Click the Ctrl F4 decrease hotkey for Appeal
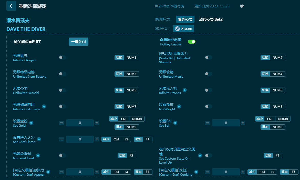 pyautogui.click(x=116, y=172)
